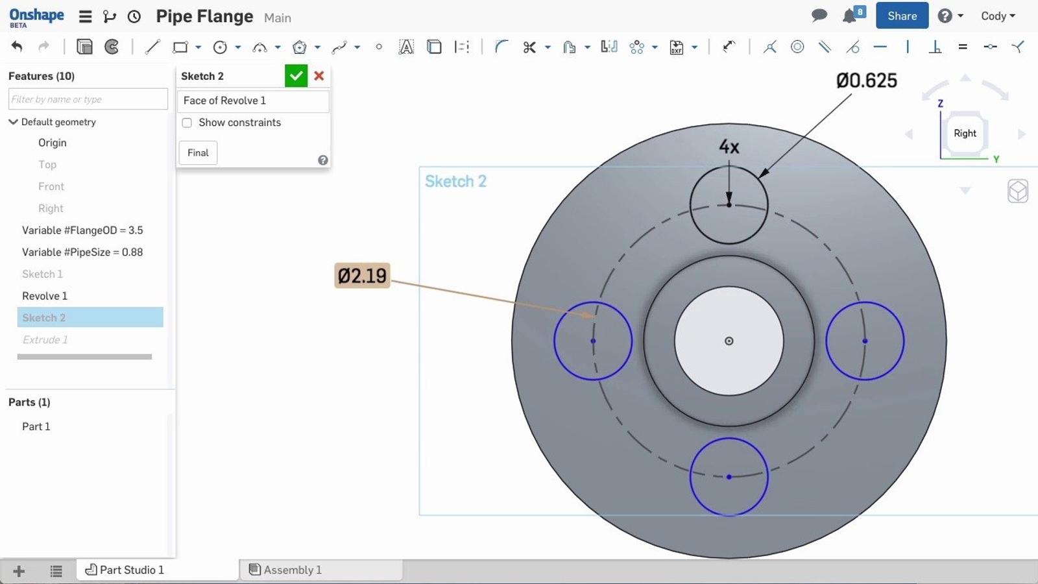Select Revolve 1 in the feature list
The image size is (1038, 584).
[x=45, y=296]
